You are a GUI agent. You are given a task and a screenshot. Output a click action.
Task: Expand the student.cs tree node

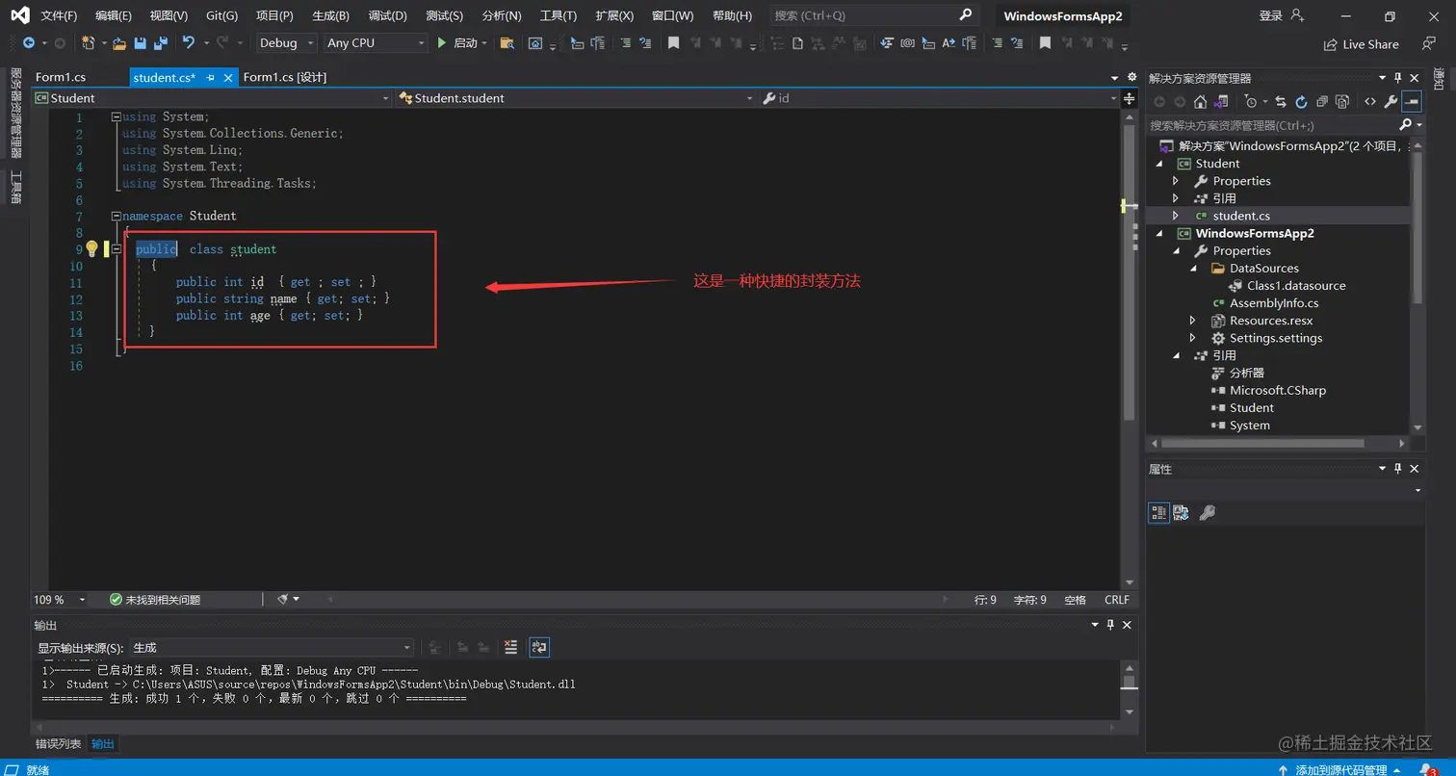[x=1175, y=216]
